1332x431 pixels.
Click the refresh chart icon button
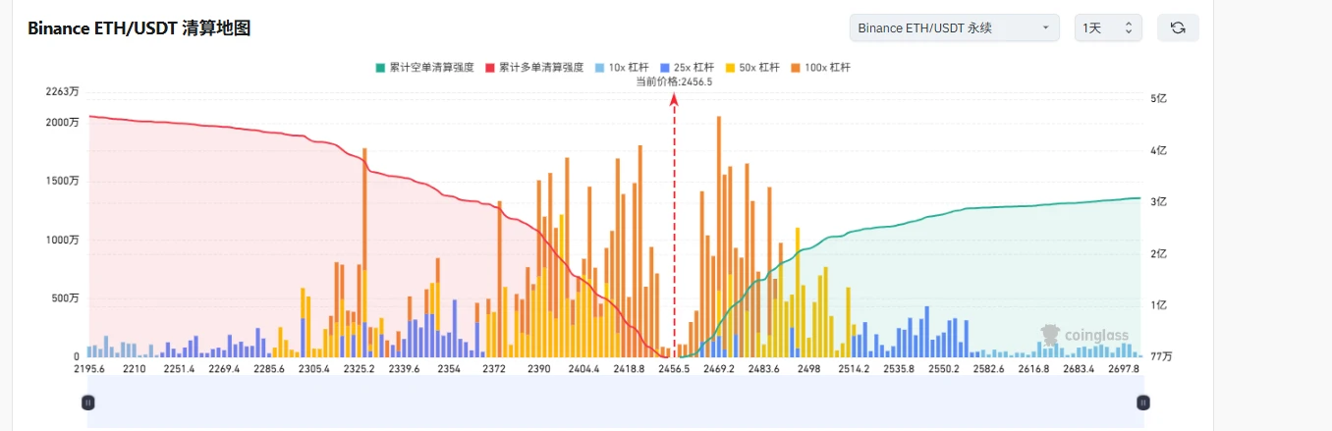click(x=1178, y=27)
